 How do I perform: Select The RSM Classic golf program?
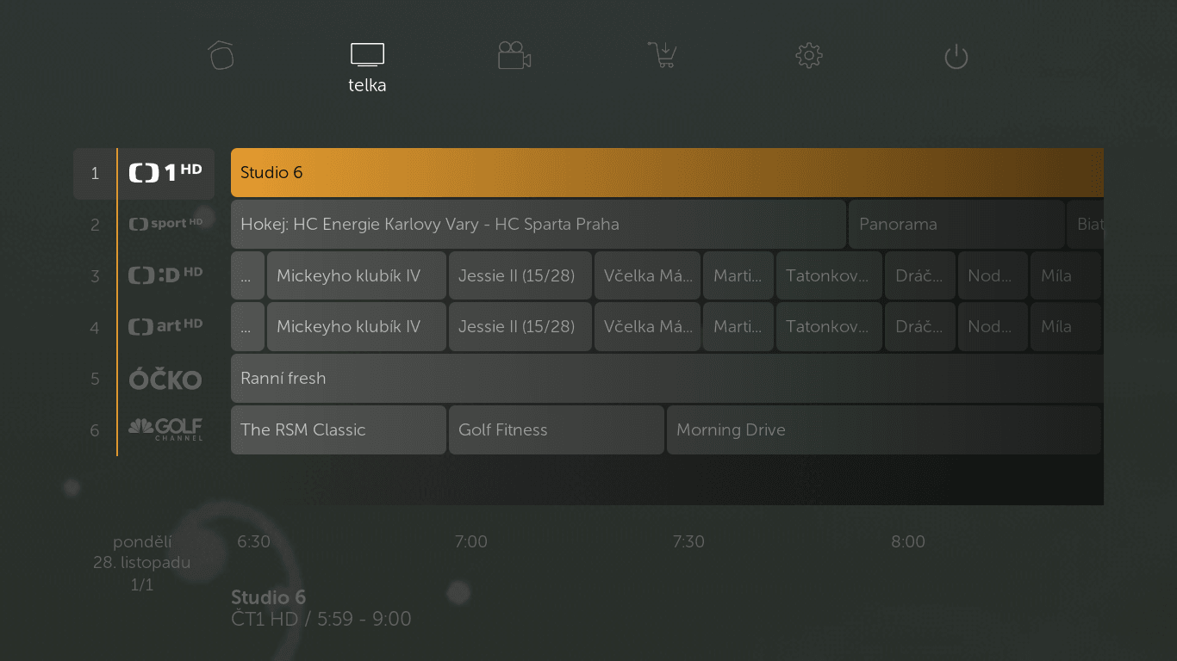338,429
